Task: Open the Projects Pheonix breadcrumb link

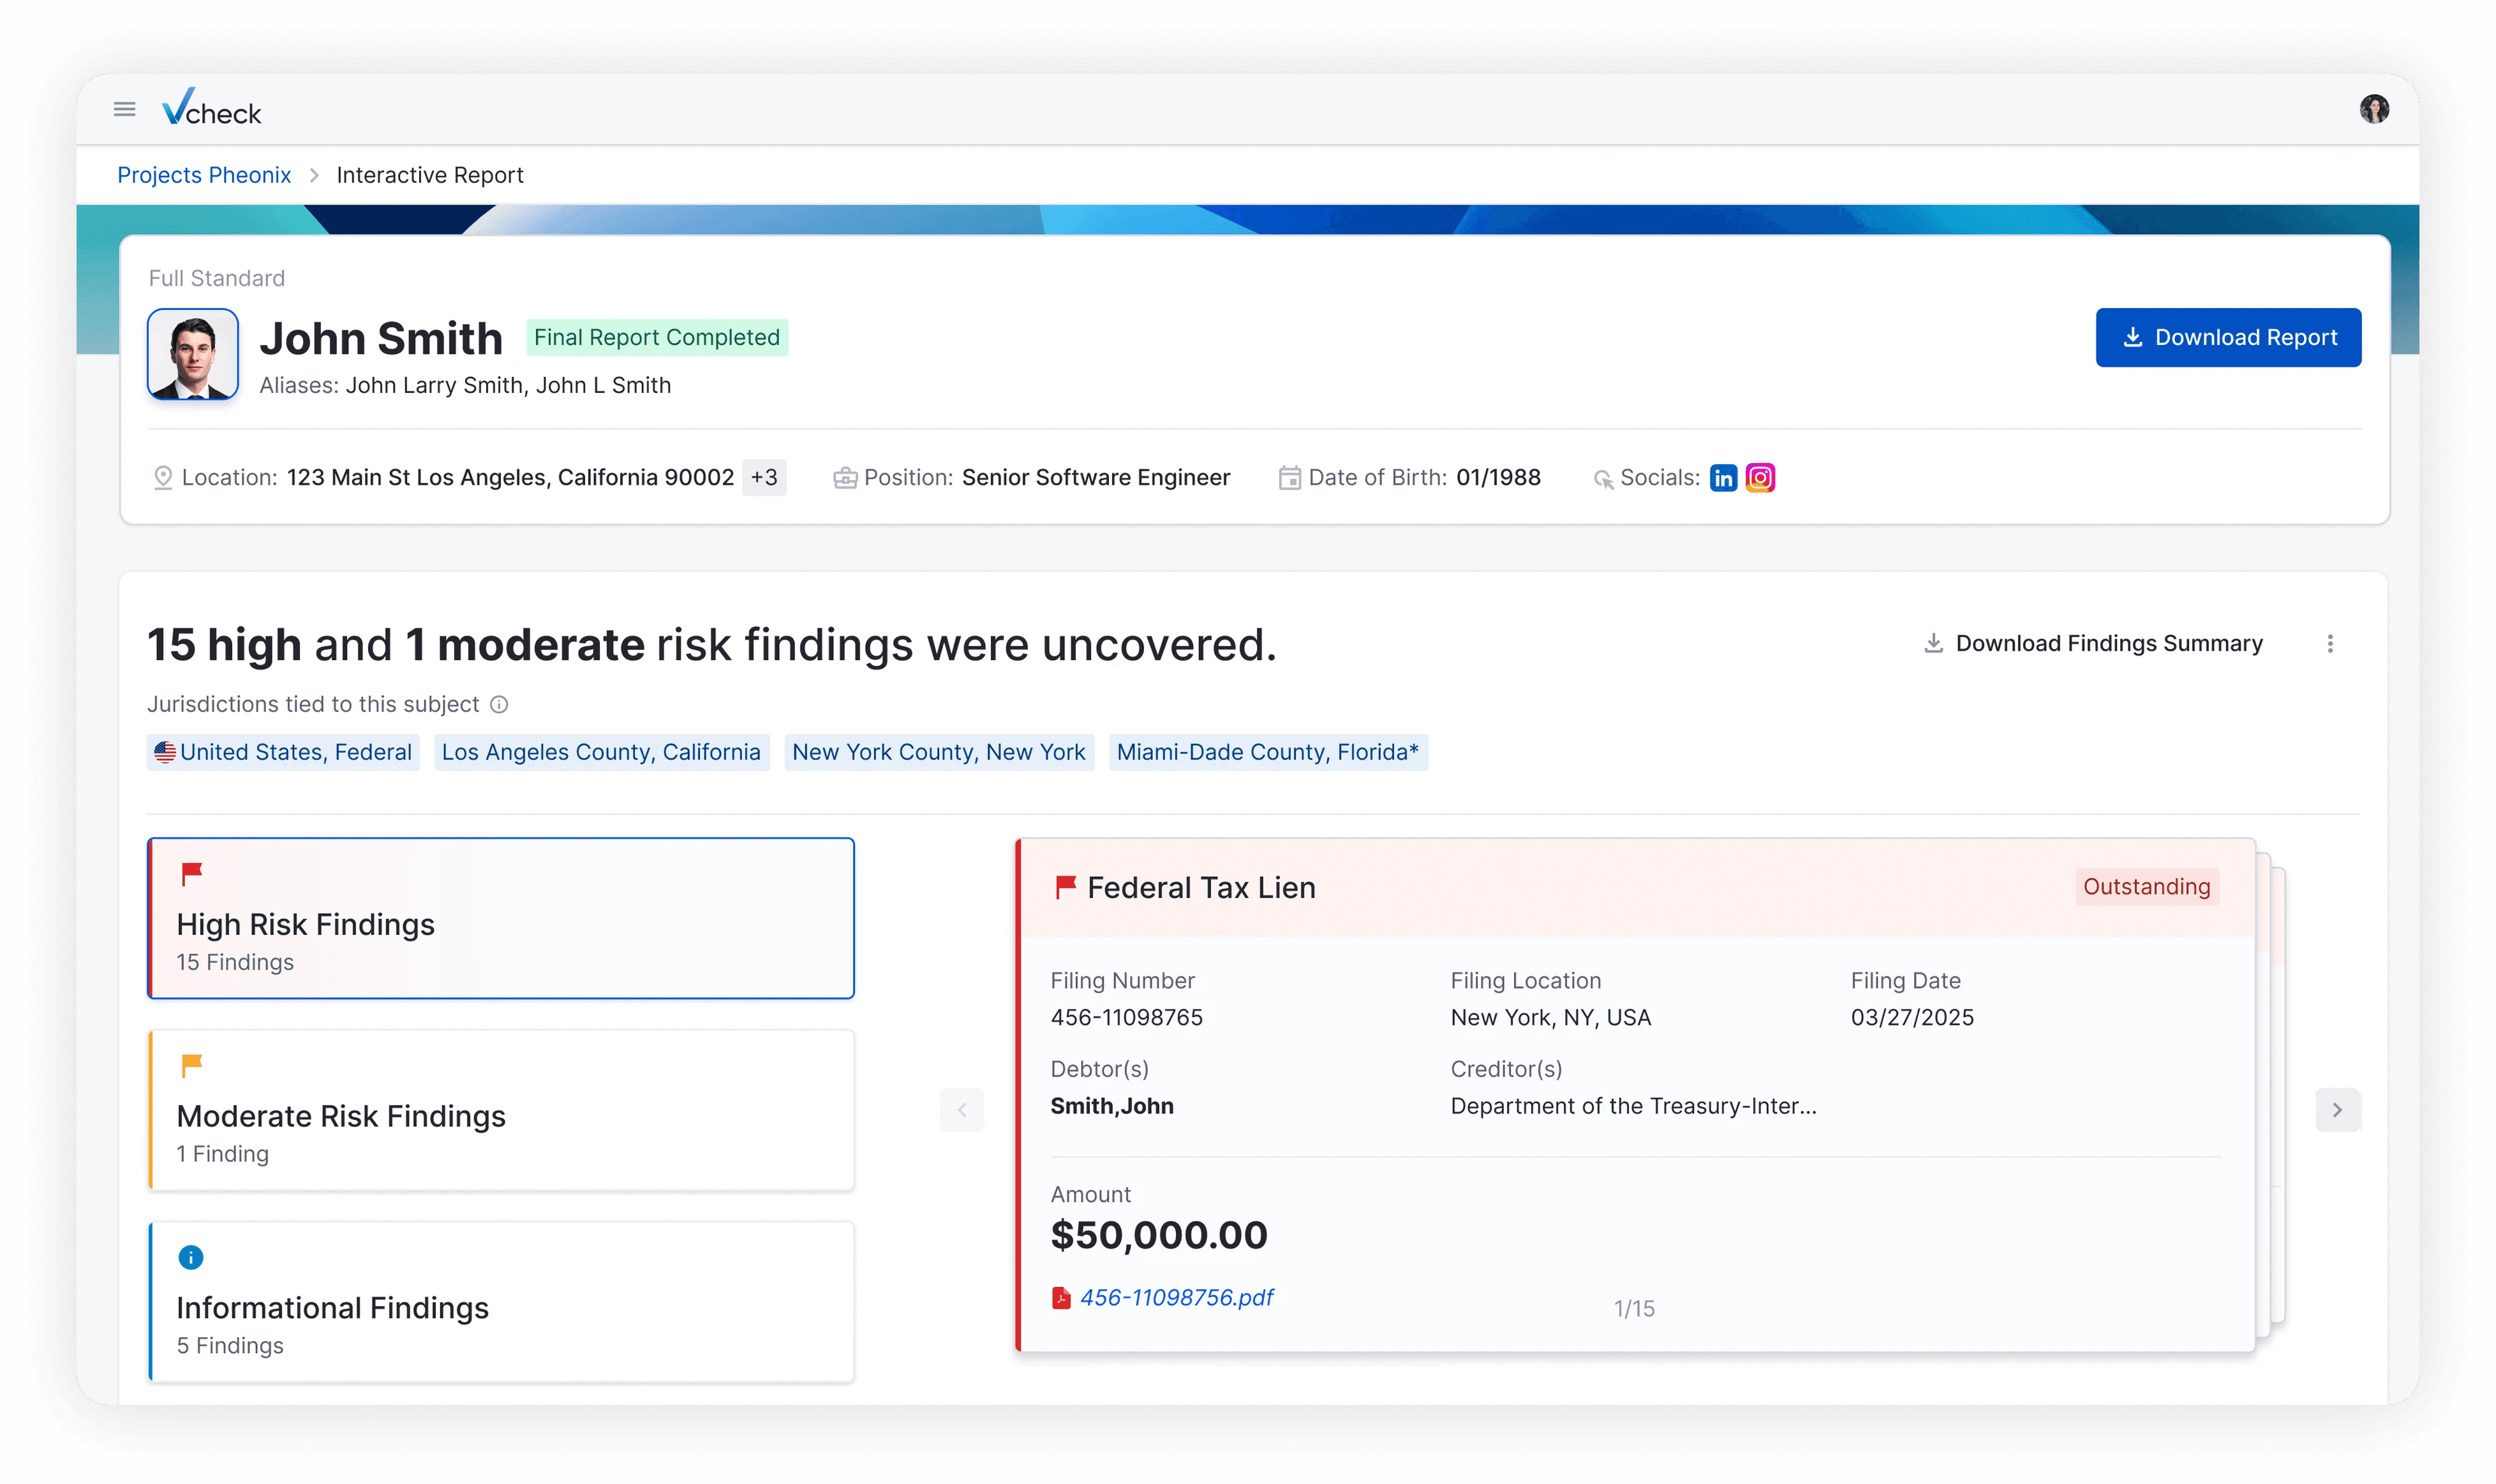Action: click(204, 175)
